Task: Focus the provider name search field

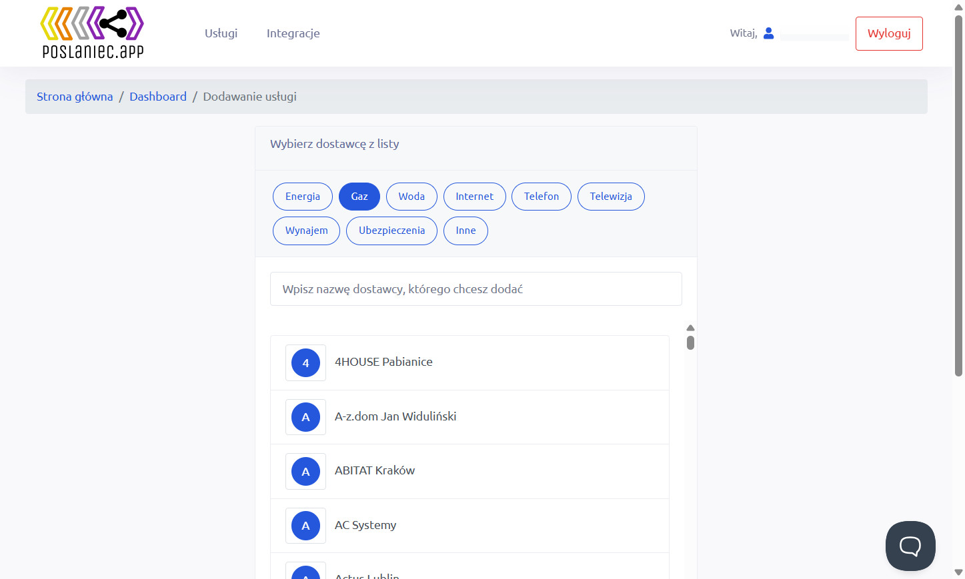Action: tap(476, 289)
